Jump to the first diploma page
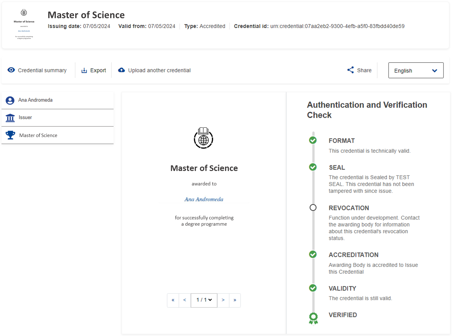Viewport: 452px width, 336px height. 173,300
